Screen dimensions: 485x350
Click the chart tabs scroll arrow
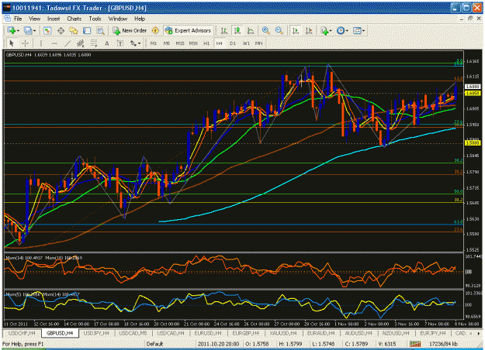(479, 333)
